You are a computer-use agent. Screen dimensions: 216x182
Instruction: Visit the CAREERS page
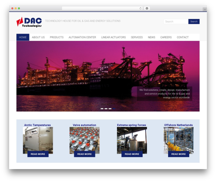click(166, 37)
